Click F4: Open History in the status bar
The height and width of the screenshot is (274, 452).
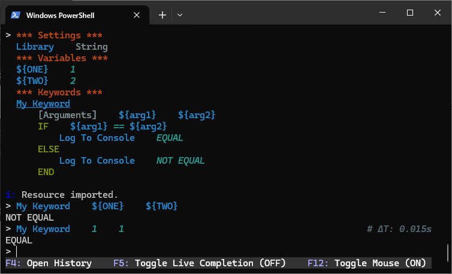[49, 263]
